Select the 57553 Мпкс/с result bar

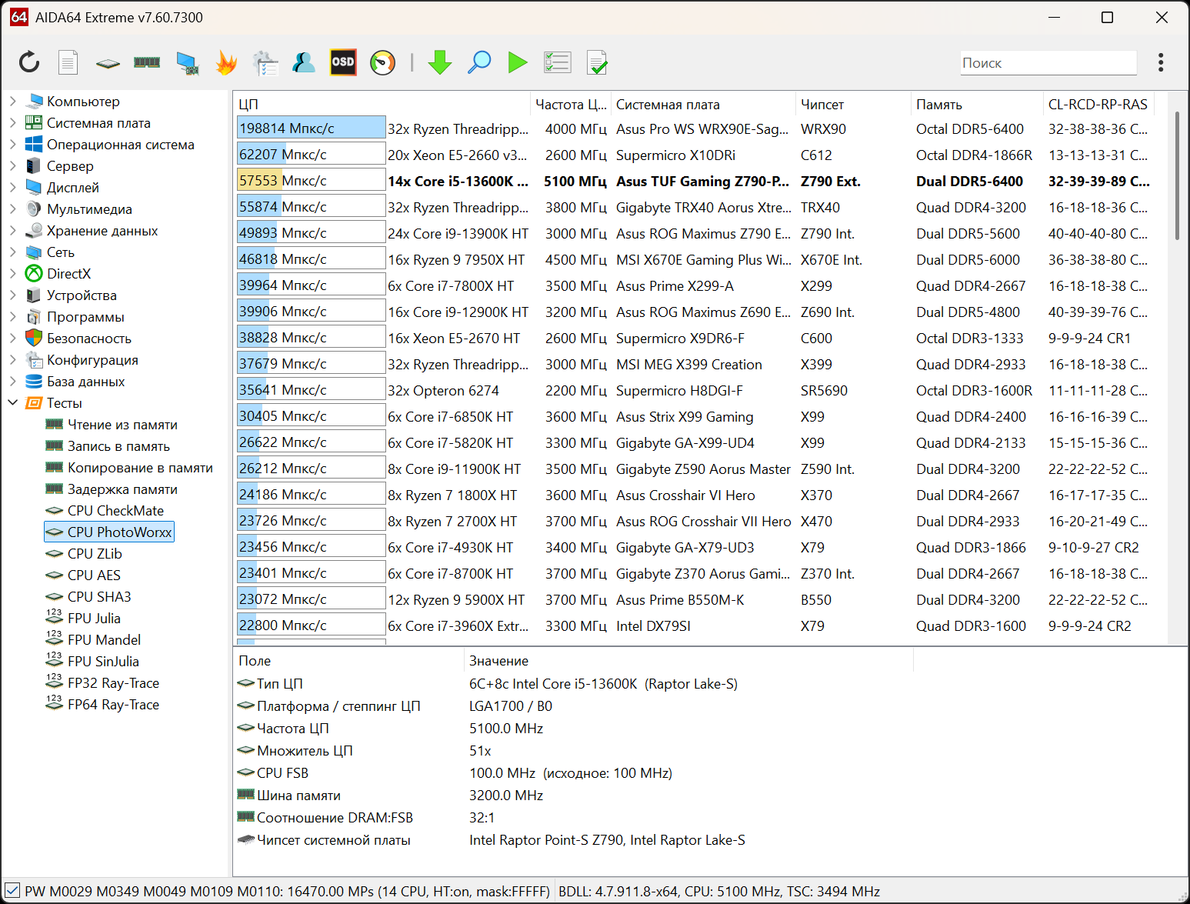(x=311, y=181)
